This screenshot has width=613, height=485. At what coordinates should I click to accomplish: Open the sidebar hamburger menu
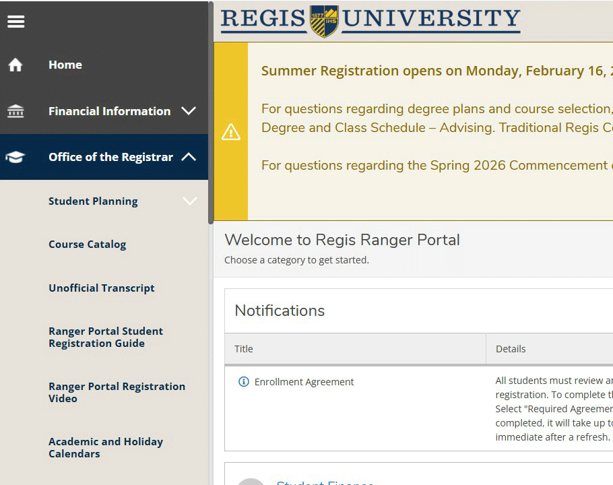(x=15, y=21)
